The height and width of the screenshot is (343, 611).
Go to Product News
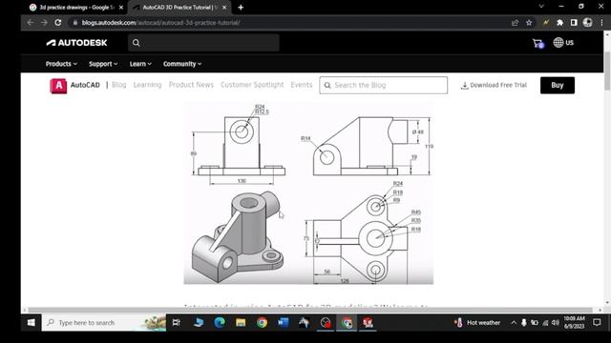tap(191, 85)
